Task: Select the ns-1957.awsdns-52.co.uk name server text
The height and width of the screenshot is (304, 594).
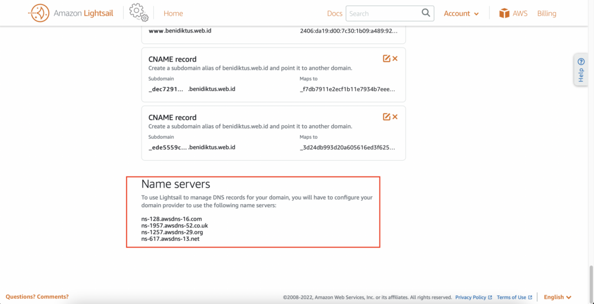Action: tap(175, 226)
